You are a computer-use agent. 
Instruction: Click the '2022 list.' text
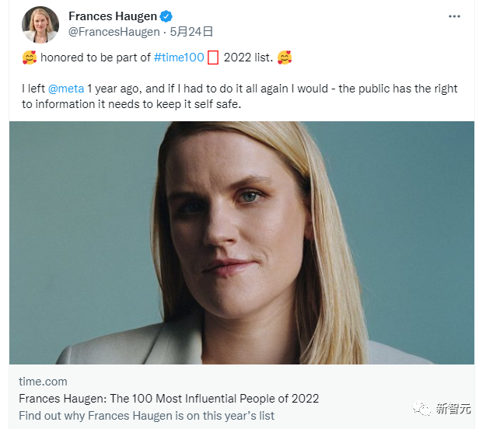coord(249,58)
